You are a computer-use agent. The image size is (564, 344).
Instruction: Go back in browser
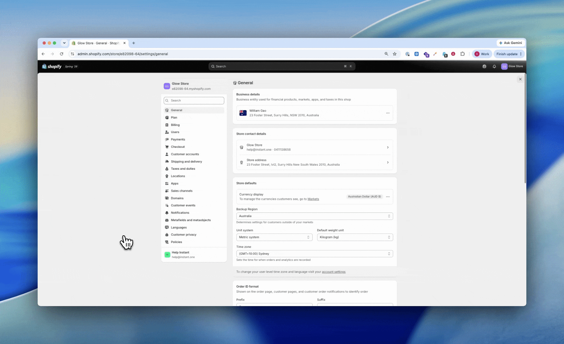[x=43, y=54]
